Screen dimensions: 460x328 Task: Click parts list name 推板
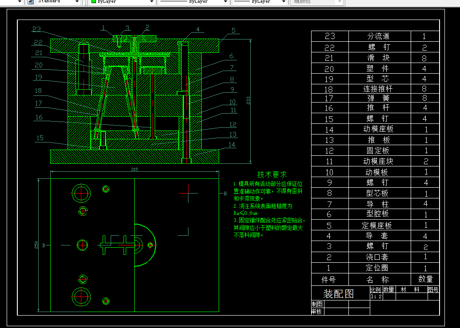coord(379,140)
